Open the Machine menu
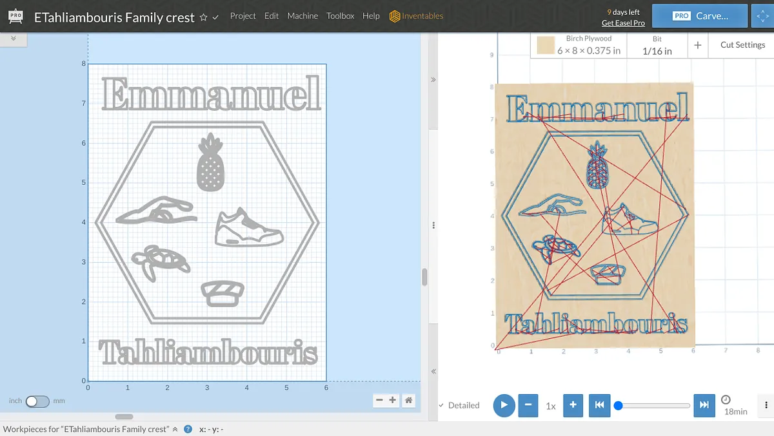Screen dimensions: 774x436 point(303,16)
